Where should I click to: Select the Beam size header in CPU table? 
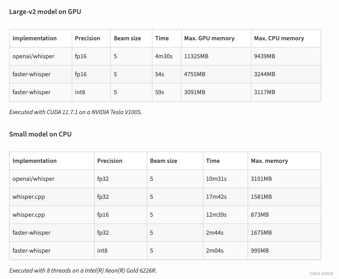tap(175, 161)
